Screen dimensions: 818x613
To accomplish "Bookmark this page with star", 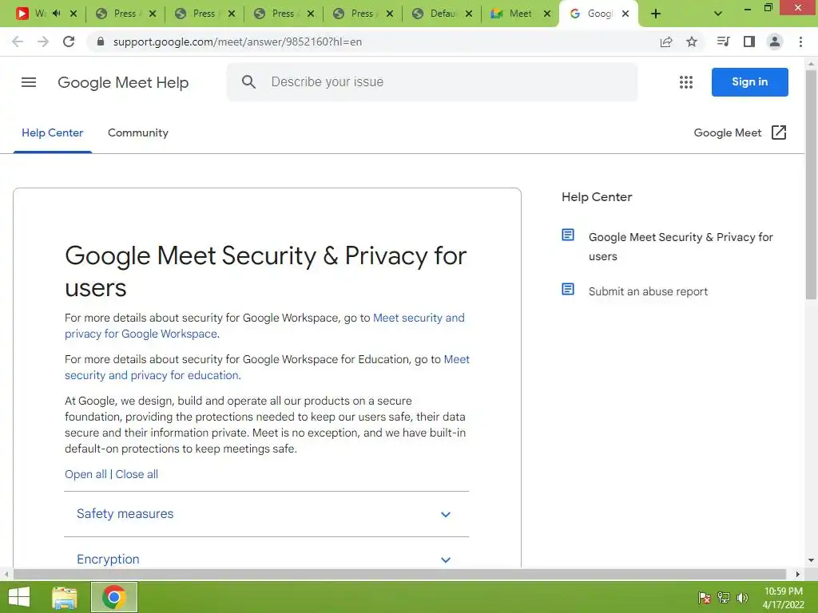I will click(692, 42).
